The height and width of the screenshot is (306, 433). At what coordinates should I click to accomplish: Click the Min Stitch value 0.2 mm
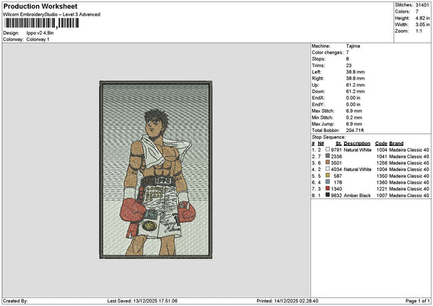click(x=354, y=118)
